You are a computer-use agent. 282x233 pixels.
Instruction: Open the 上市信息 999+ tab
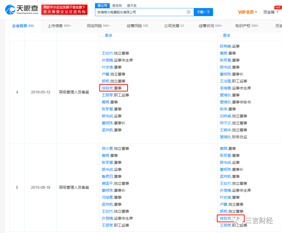[x=59, y=26]
